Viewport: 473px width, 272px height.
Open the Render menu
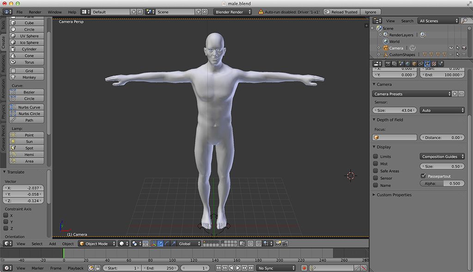coord(35,12)
